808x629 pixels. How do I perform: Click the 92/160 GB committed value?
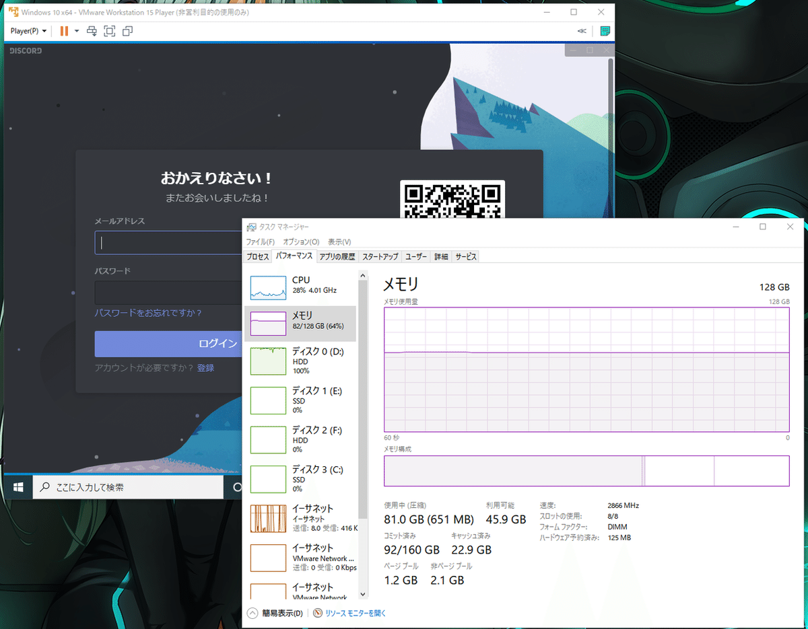point(411,550)
